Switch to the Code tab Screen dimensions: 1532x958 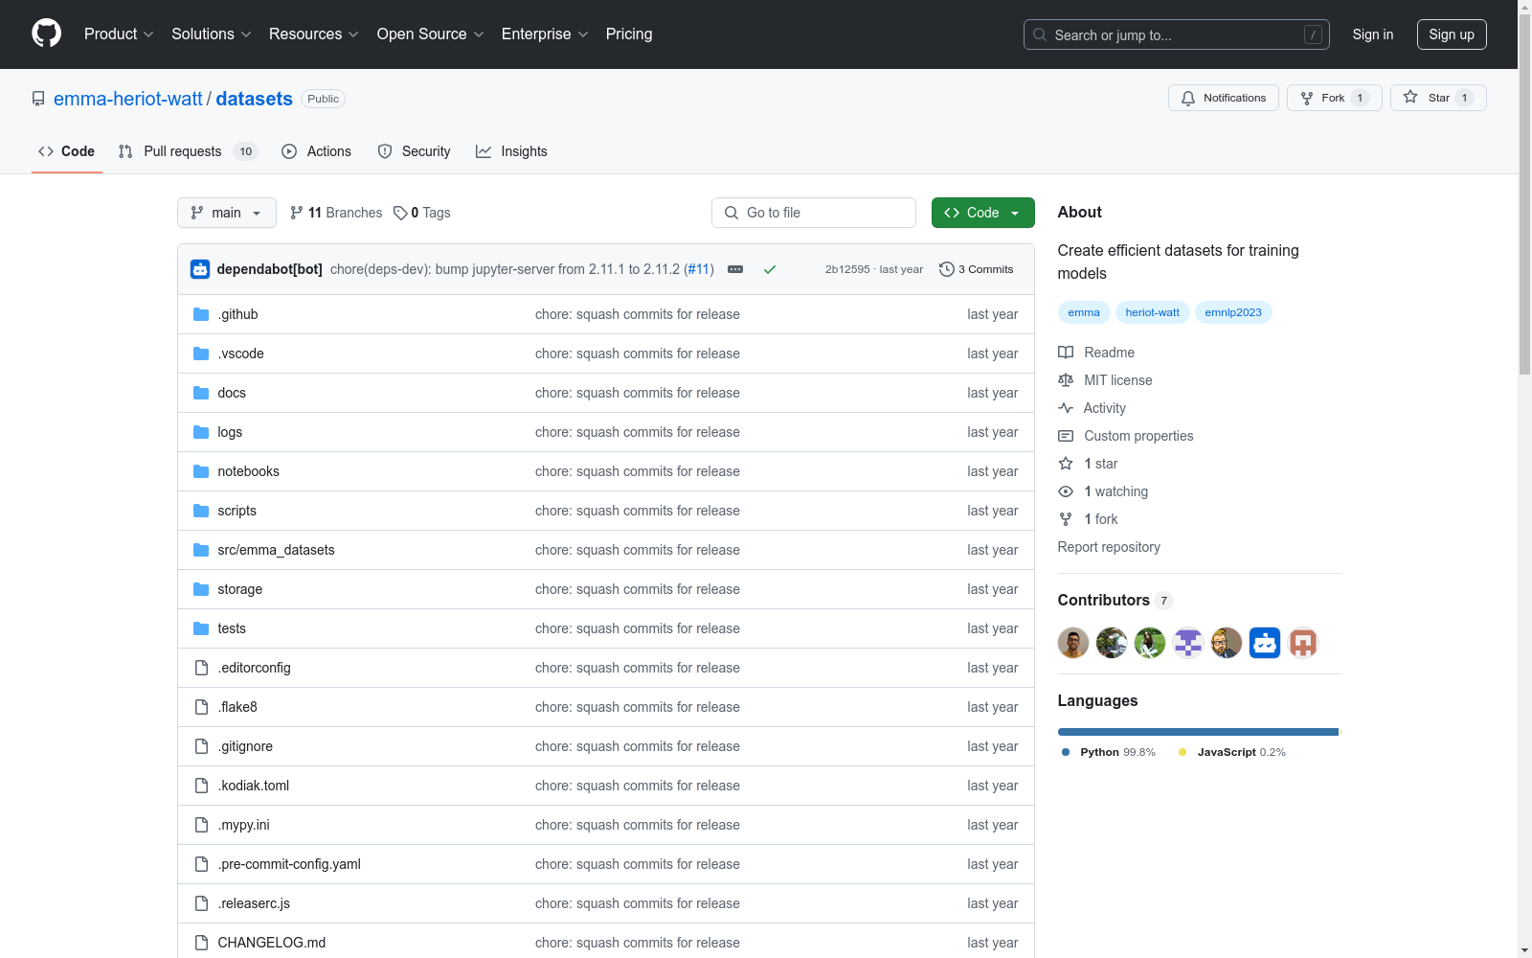coord(66,151)
